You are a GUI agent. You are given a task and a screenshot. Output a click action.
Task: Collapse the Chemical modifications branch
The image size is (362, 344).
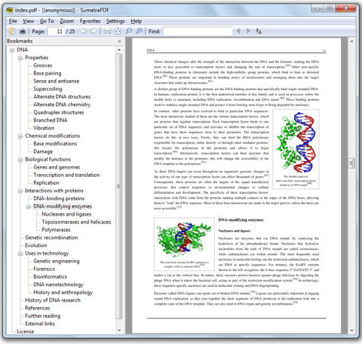point(20,136)
